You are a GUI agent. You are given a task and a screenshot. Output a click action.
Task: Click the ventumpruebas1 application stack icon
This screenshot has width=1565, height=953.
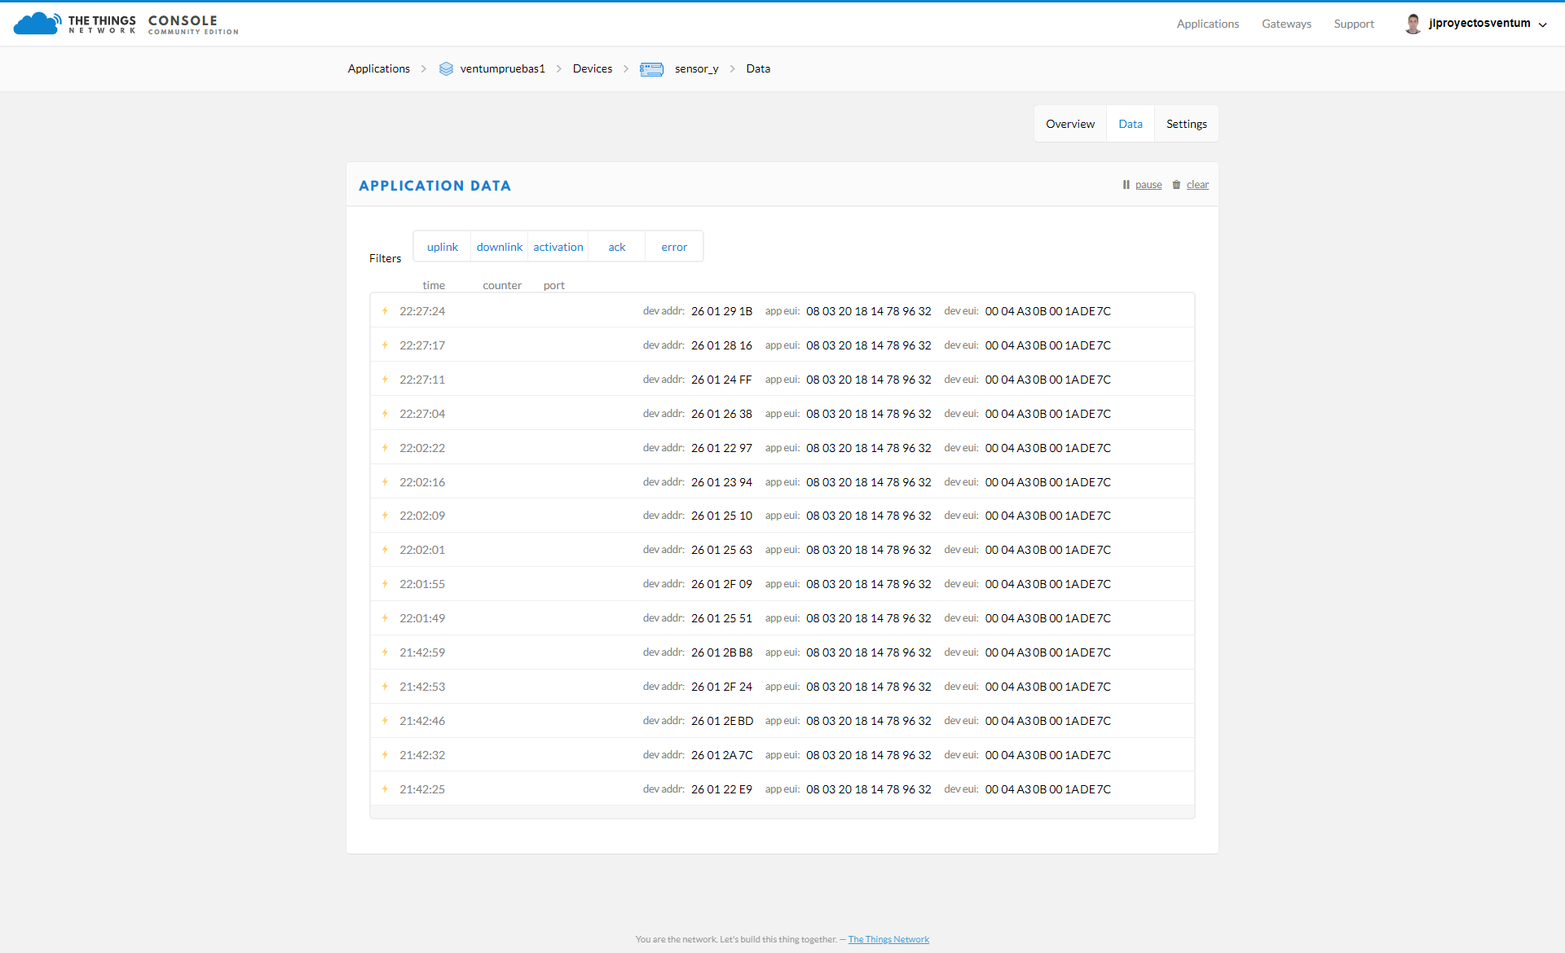[446, 69]
